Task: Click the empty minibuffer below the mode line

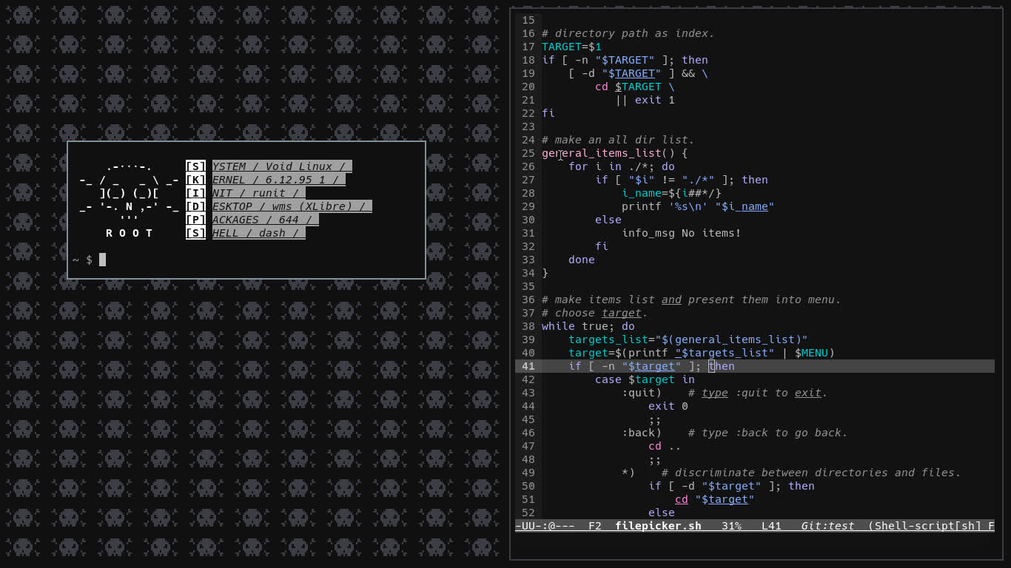Action: click(755, 545)
